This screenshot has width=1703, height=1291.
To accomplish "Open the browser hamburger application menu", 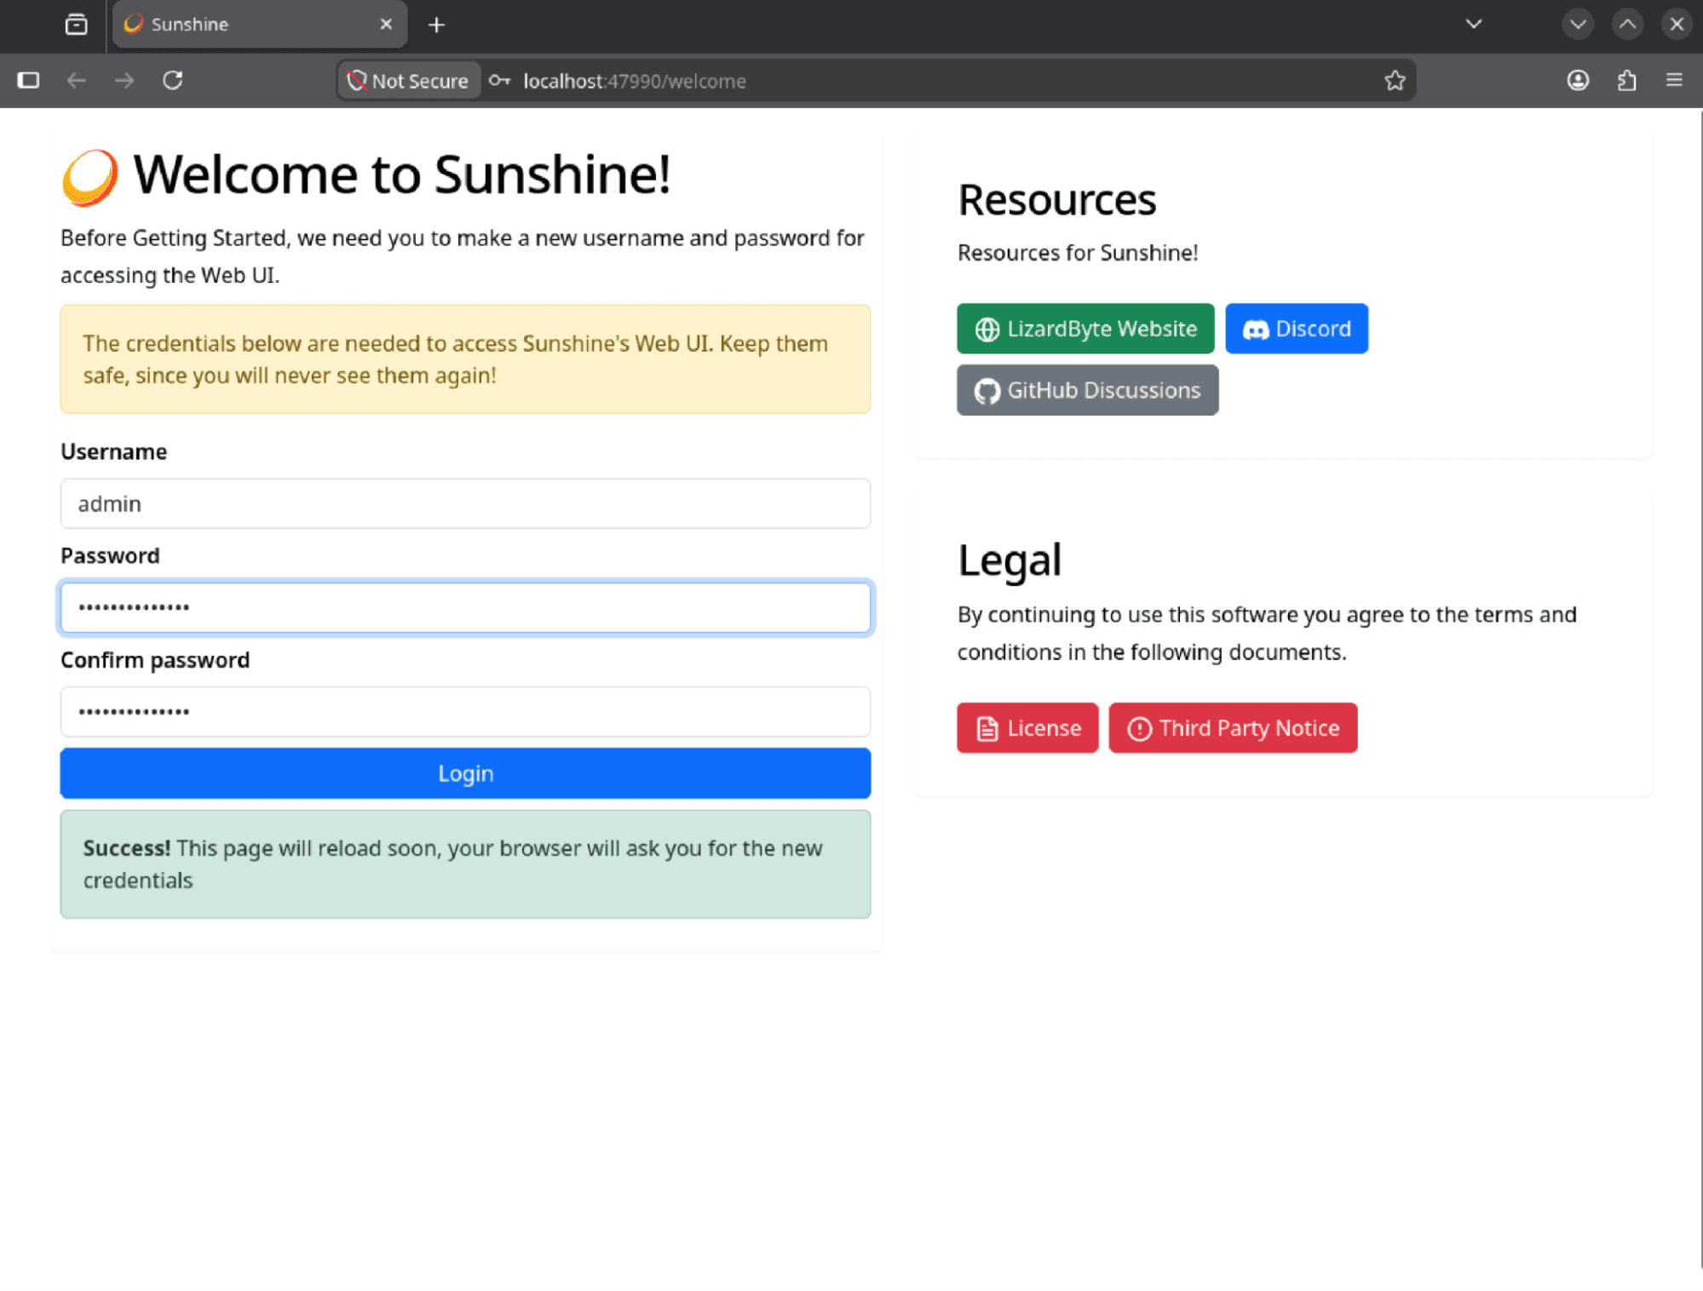I will pos(1674,80).
